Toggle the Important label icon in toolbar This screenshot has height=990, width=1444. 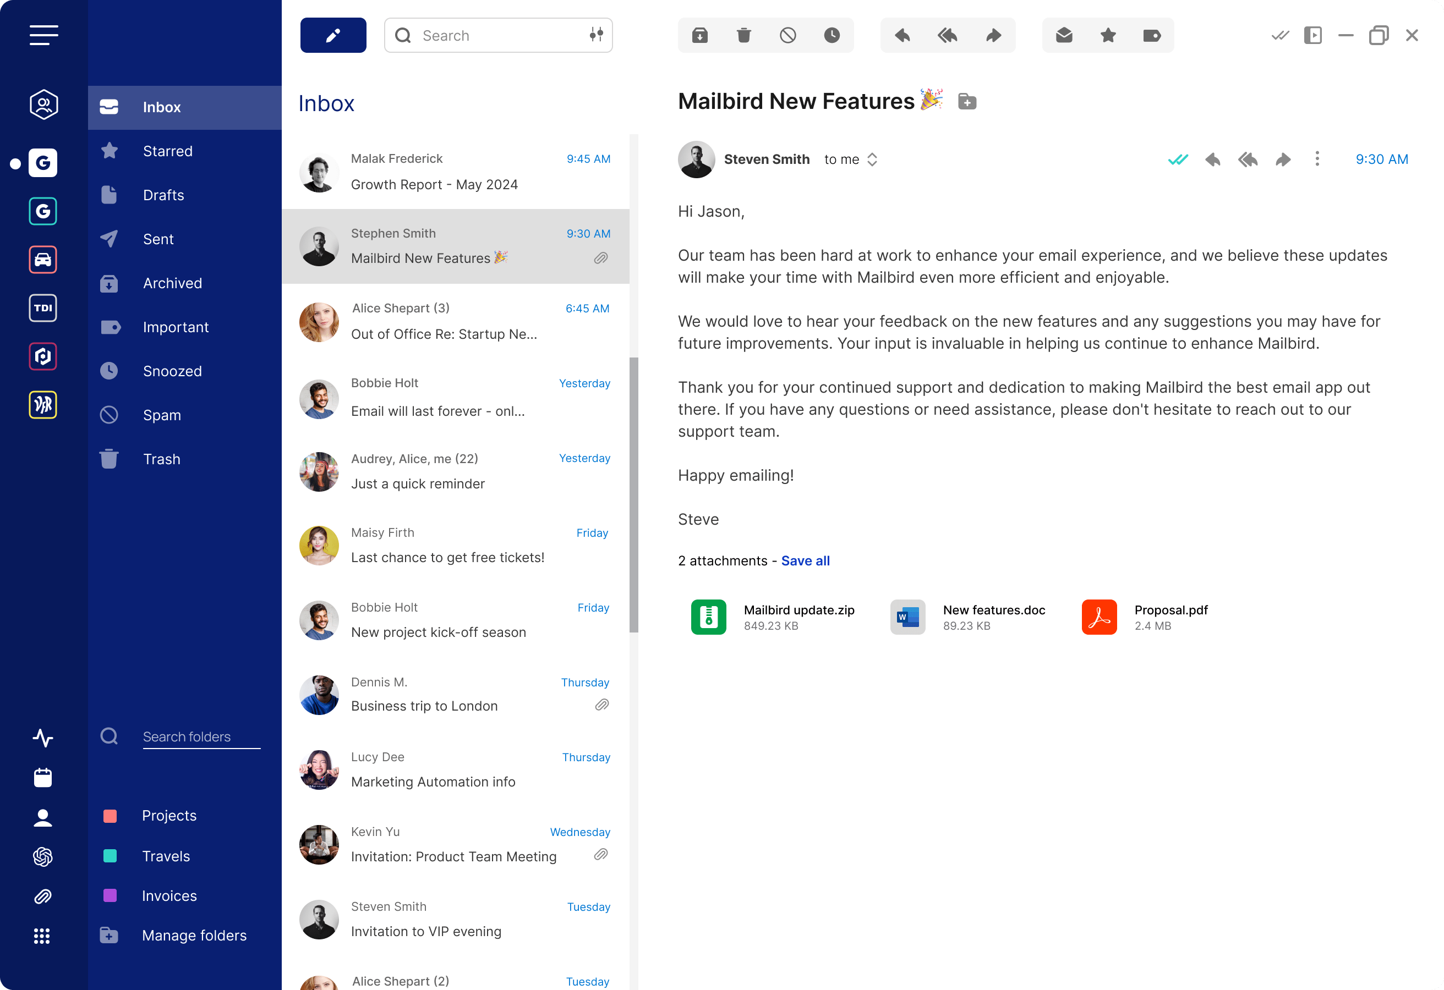(1152, 35)
